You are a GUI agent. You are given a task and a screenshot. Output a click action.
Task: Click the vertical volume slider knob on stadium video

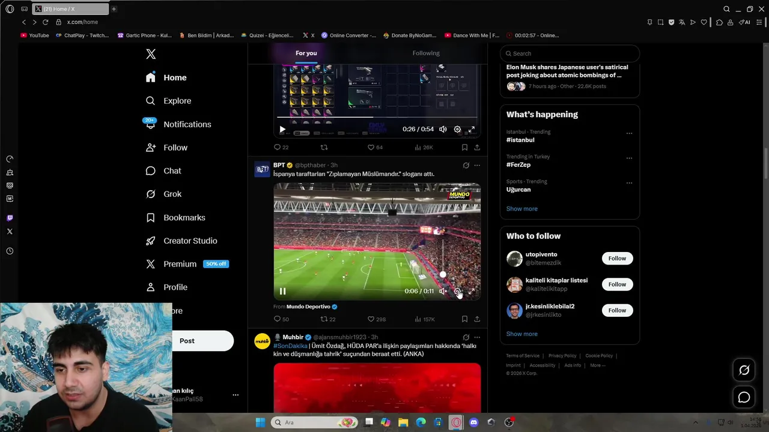coord(443,275)
